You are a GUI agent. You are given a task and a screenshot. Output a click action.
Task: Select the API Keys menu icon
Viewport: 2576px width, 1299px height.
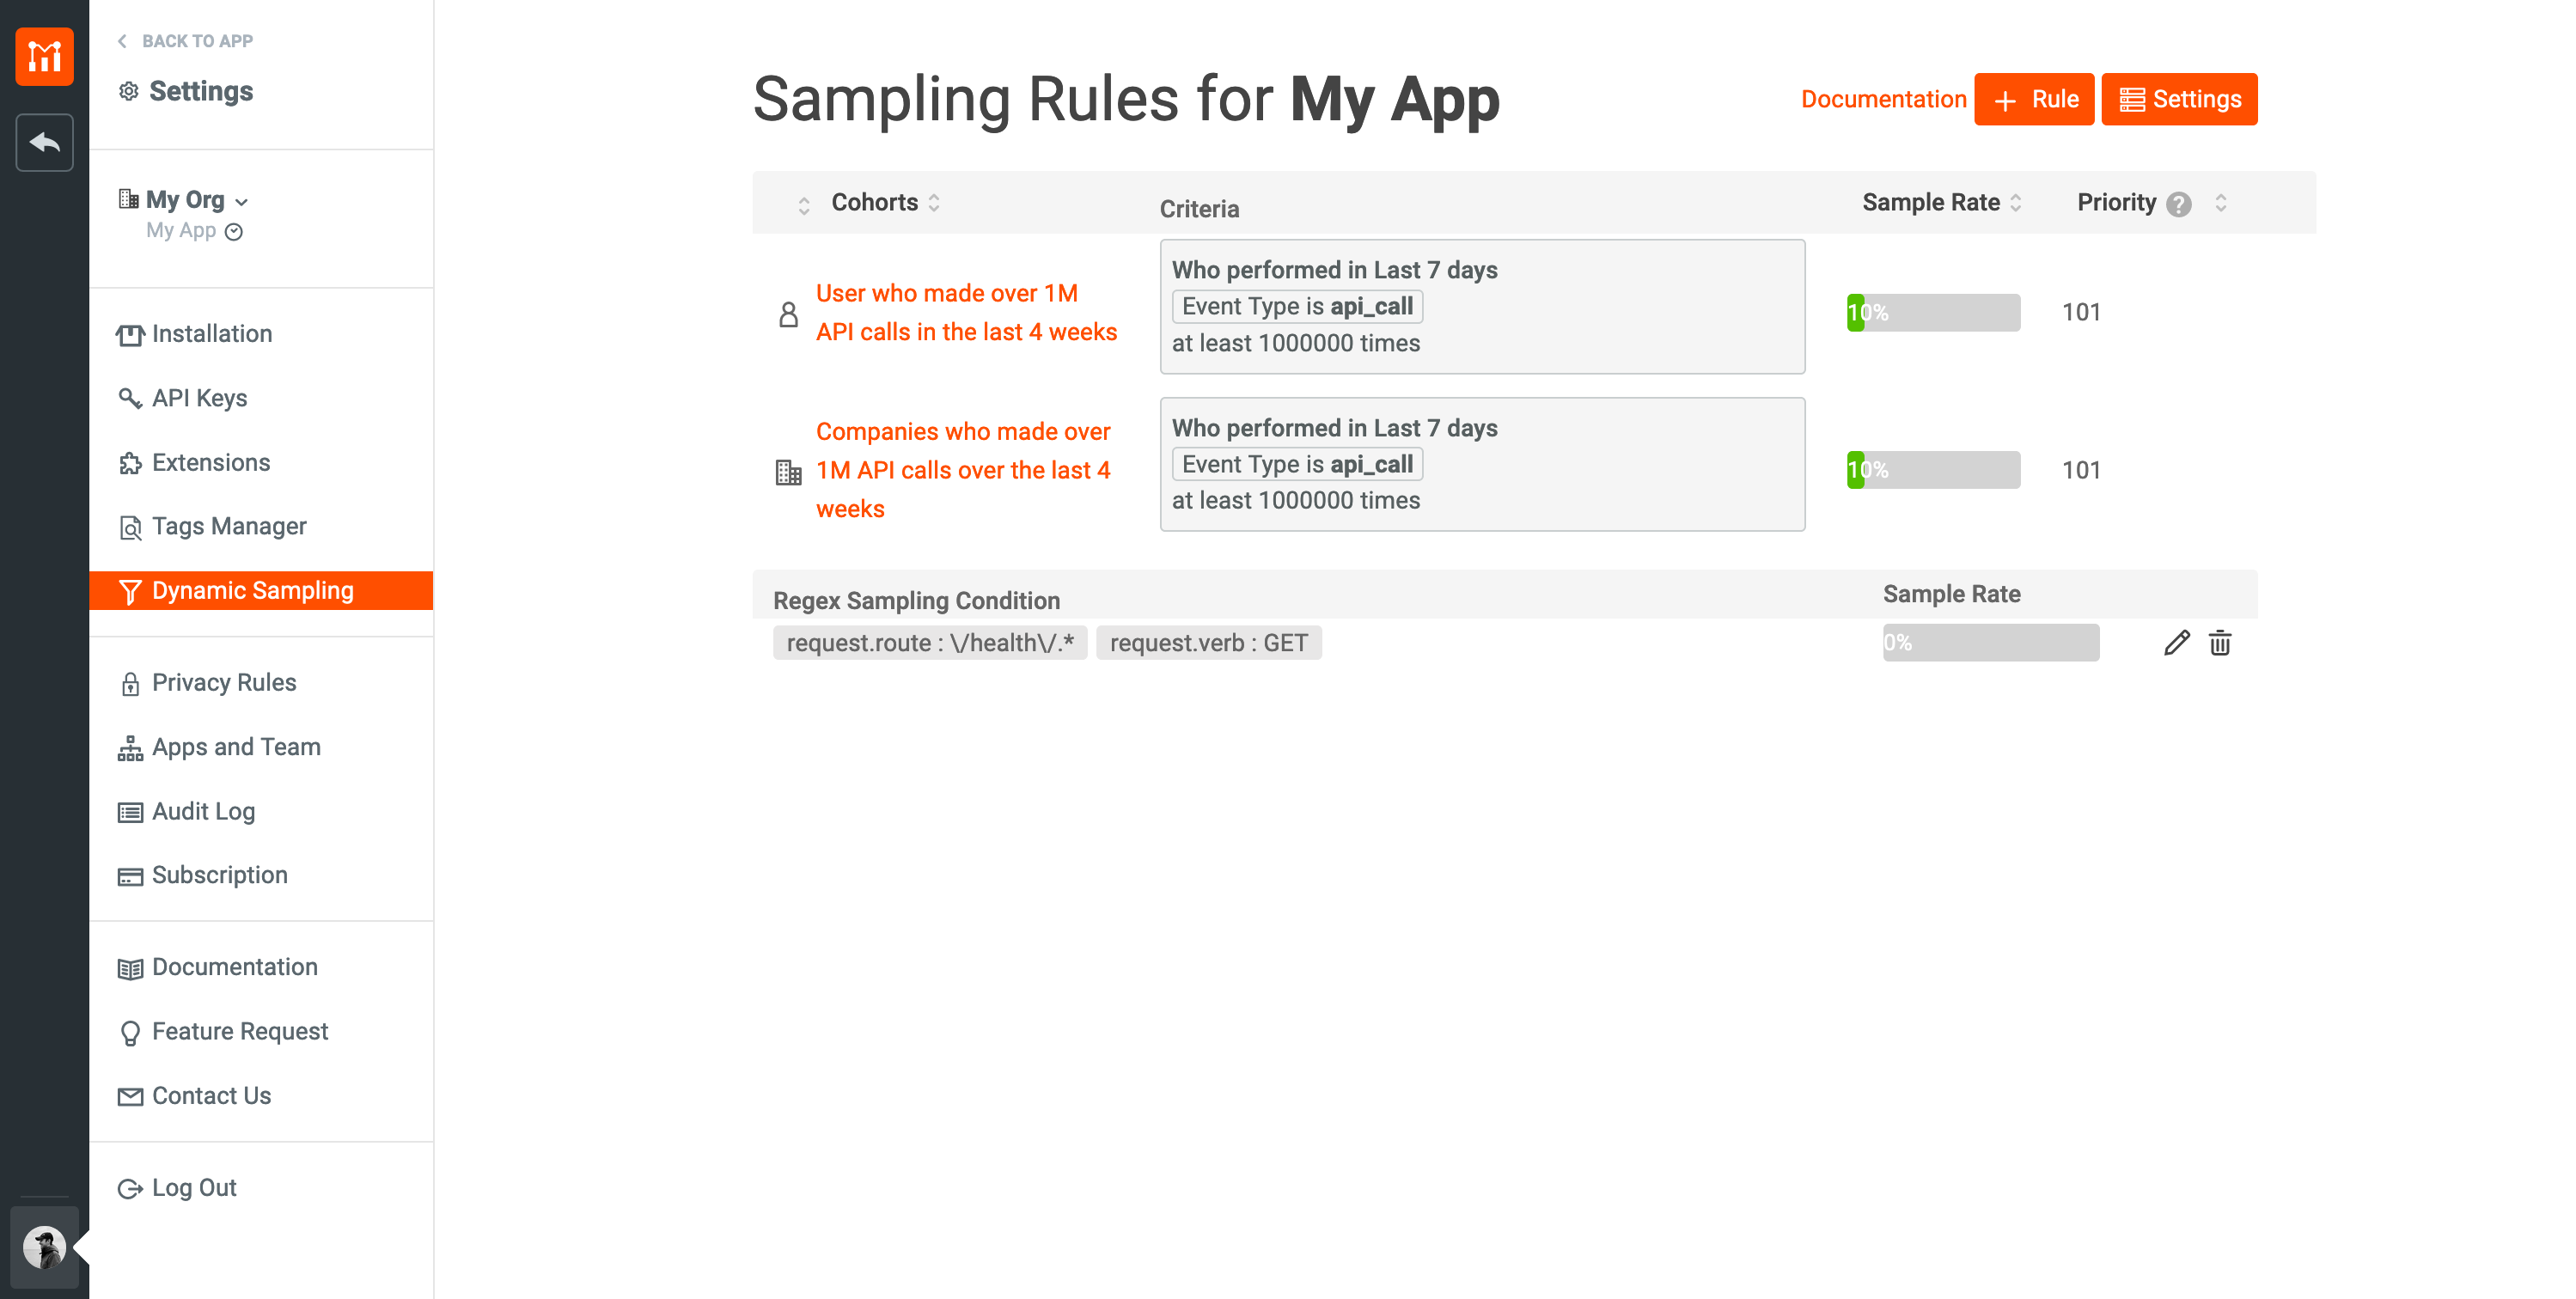[130, 398]
